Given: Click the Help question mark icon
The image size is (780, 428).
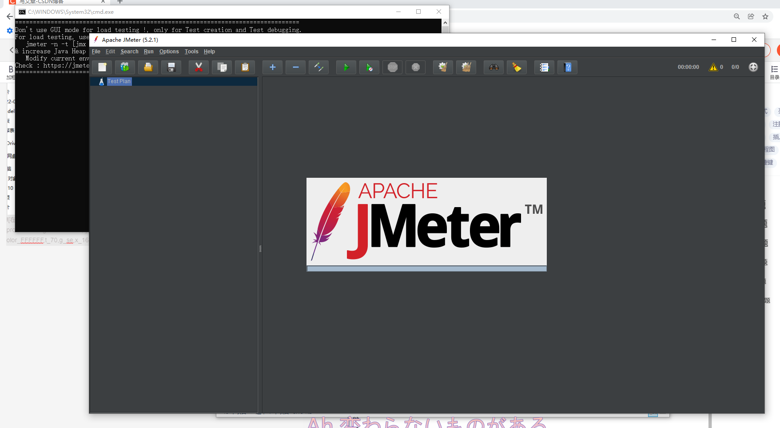Looking at the screenshot, I should tap(567, 67).
